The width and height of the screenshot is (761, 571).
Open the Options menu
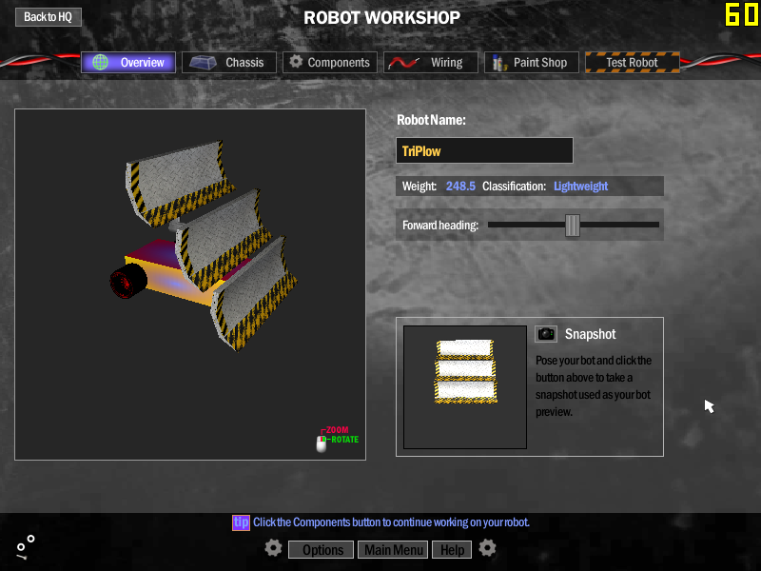click(x=321, y=550)
